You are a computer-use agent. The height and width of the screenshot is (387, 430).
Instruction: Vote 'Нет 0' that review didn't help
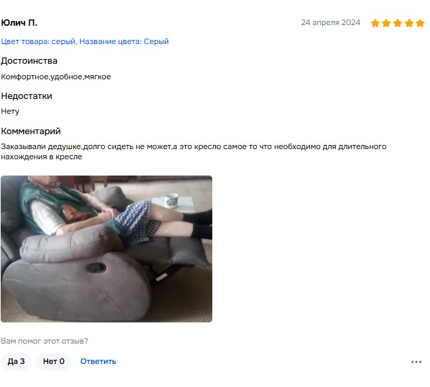[x=54, y=361]
